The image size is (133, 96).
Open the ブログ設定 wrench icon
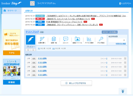tap(101, 39)
